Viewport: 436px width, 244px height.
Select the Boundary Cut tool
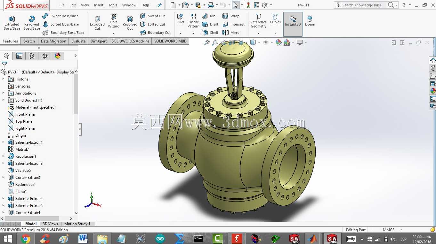point(155,33)
